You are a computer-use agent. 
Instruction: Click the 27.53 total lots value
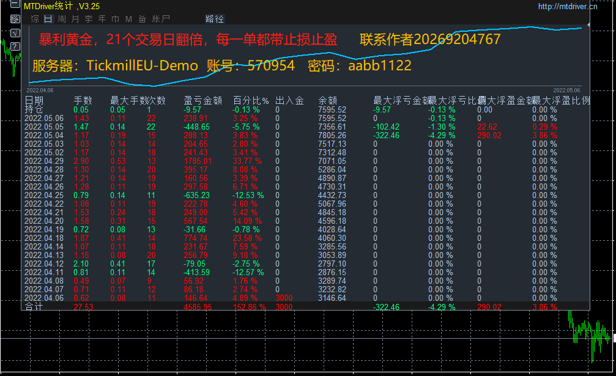coord(83,307)
